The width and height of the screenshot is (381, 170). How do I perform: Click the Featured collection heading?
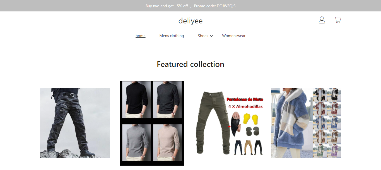[x=191, y=64]
